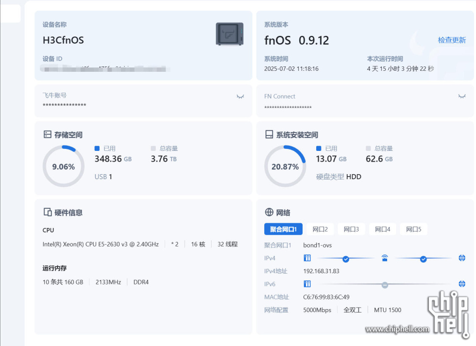476x346 pixels.
Task: Click the MAC address C6:76:99:83:6C:49
Action: pos(326,297)
